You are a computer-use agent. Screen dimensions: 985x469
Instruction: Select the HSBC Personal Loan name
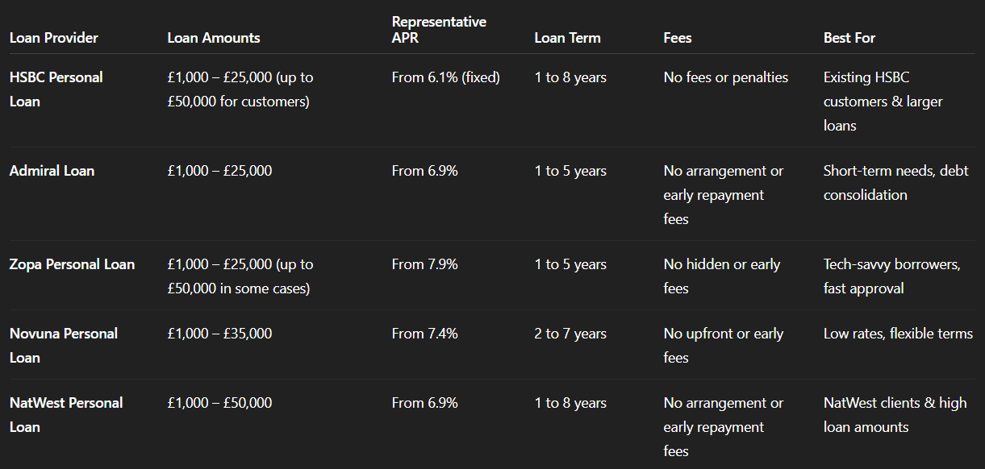[56, 89]
